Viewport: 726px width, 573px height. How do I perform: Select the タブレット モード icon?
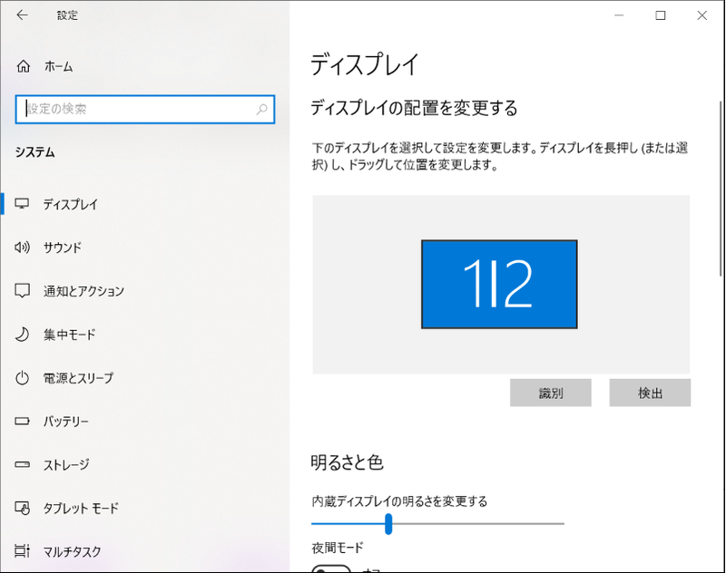pyautogui.click(x=22, y=508)
